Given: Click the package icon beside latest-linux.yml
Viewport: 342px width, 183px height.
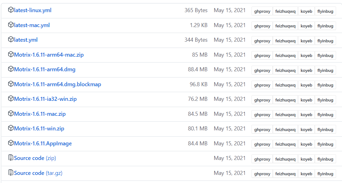Looking at the screenshot, I should [11, 10].
